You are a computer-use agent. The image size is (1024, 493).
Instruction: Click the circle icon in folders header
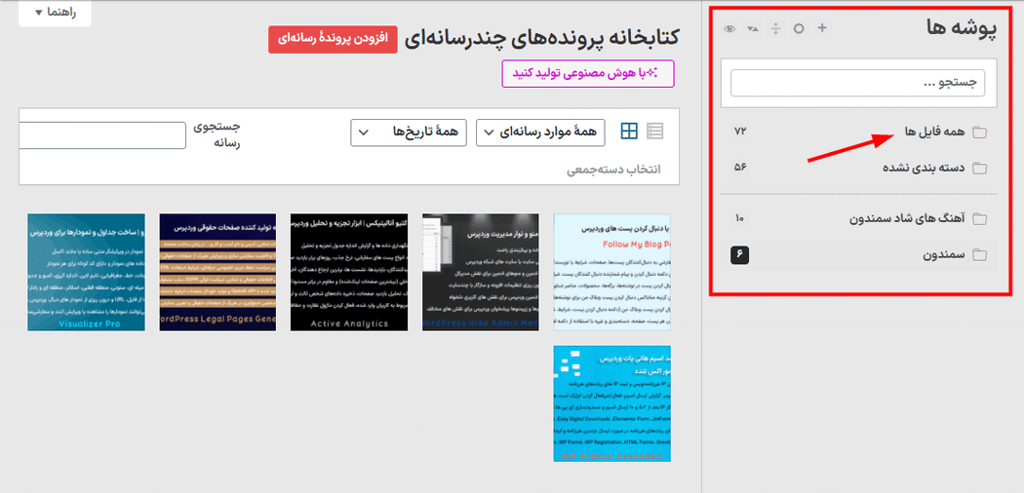(799, 28)
